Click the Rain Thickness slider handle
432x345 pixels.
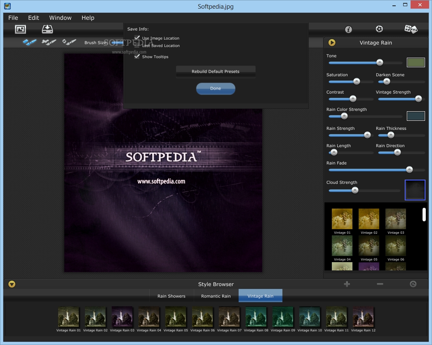391,135
